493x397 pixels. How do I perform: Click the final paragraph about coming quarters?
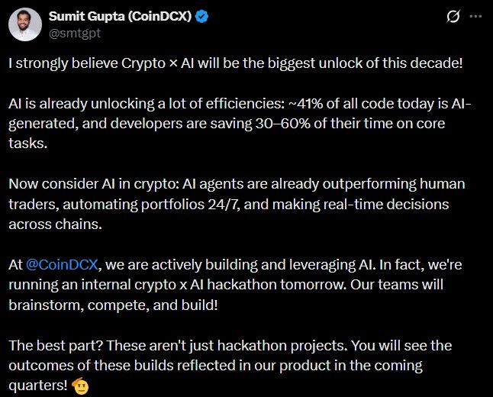coord(237,364)
